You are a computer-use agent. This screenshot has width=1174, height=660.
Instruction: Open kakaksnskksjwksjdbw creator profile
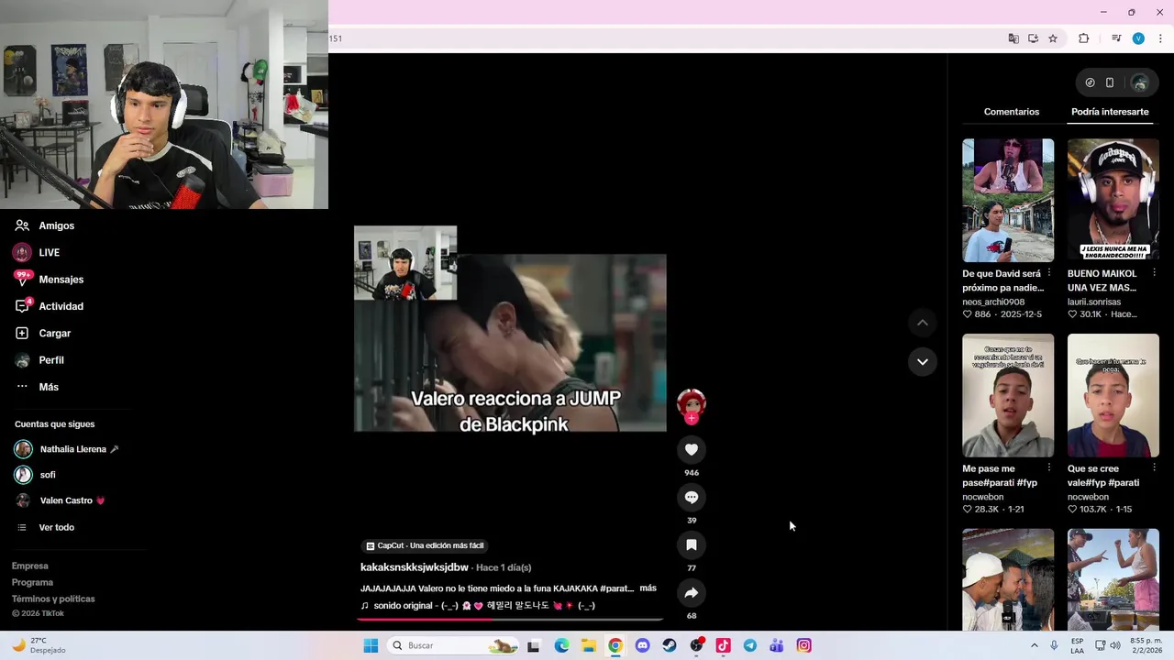point(414,567)
